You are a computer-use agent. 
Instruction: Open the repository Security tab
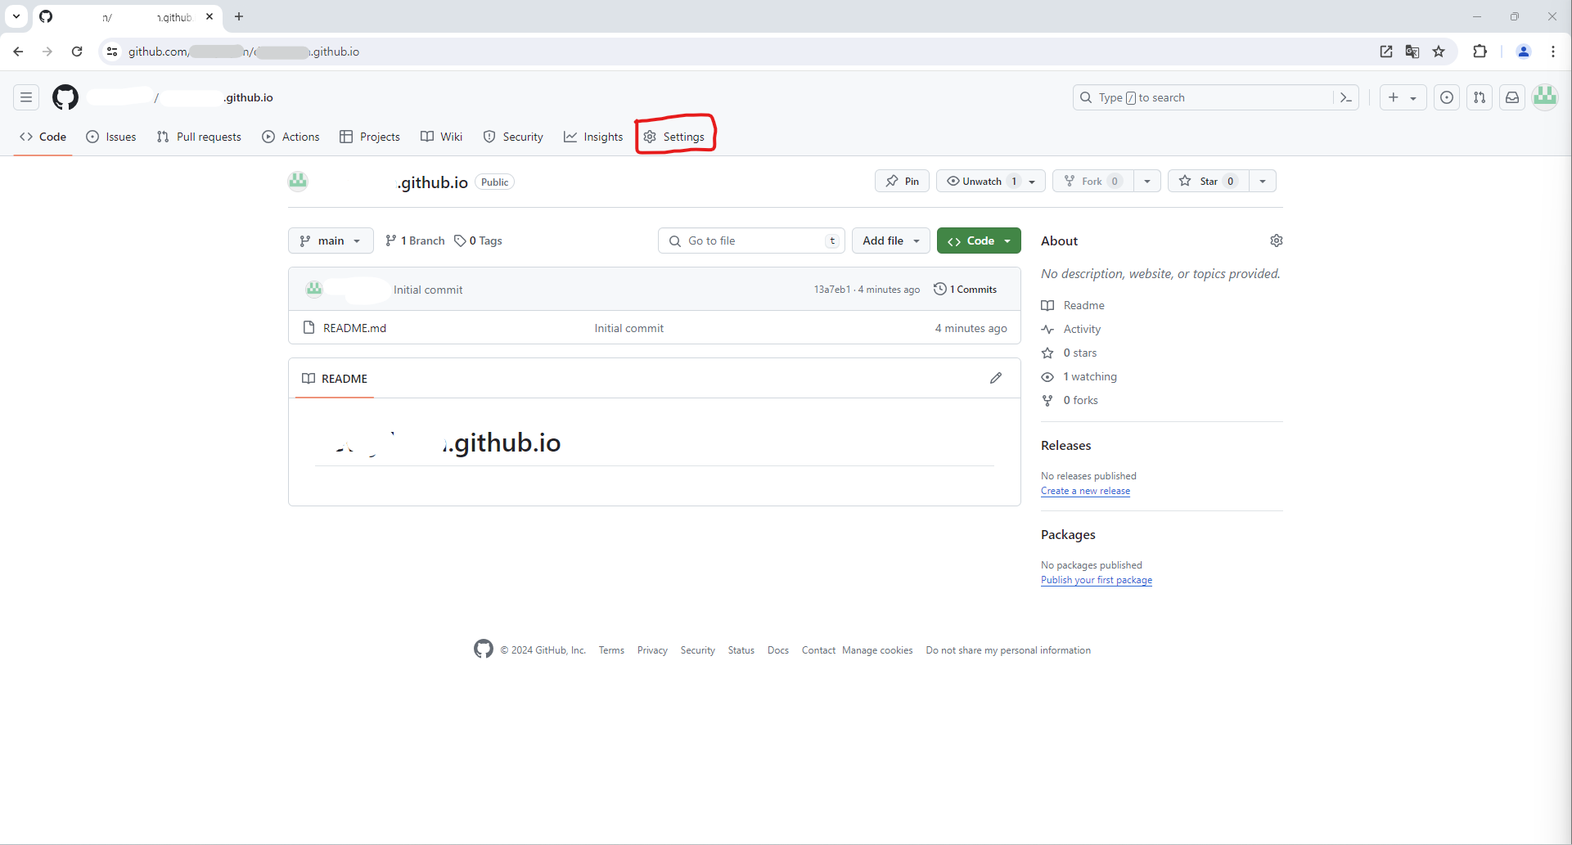[513, 137]
